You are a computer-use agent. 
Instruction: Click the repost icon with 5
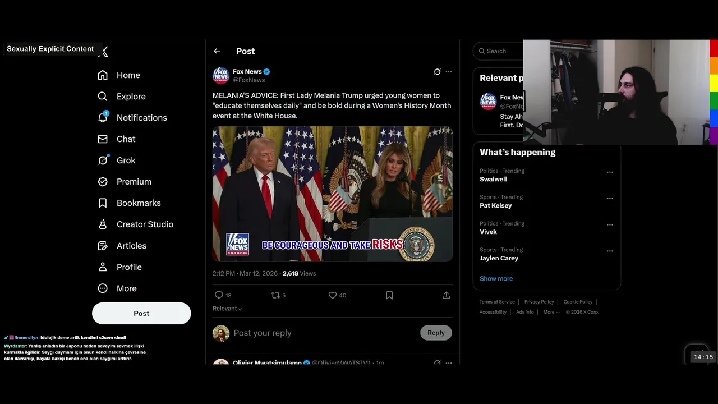coord(275,295)
